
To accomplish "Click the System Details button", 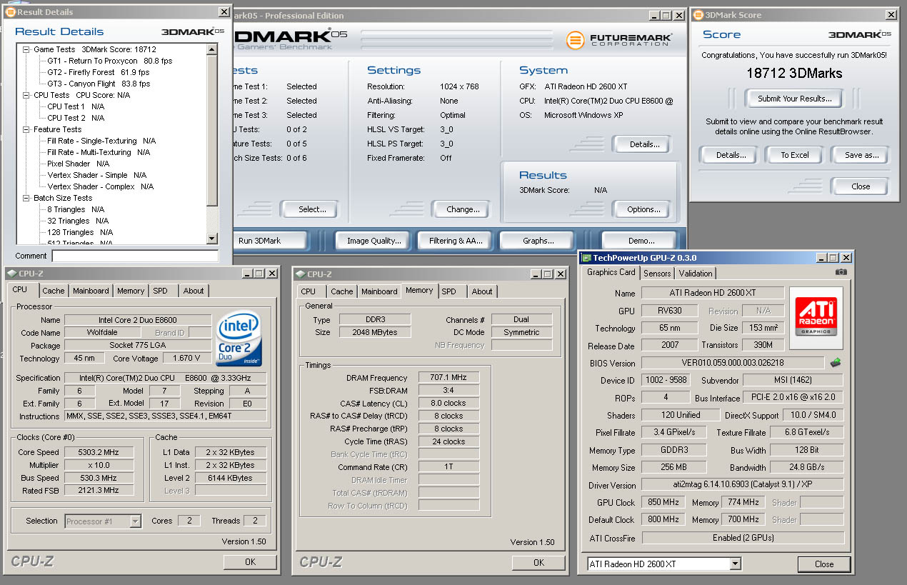I will 643,144.
